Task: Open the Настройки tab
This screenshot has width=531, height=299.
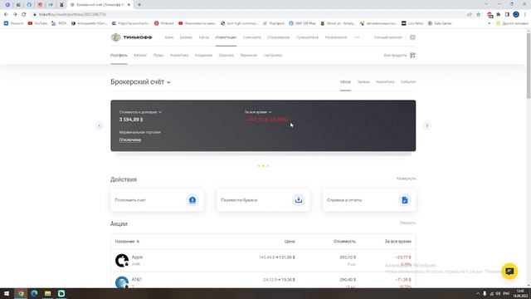Action: [x=273, y=56]
